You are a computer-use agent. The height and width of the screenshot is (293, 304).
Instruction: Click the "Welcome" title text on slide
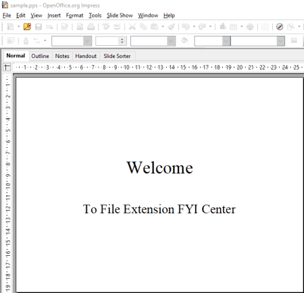pyautogui.click(x=159, y=167)
